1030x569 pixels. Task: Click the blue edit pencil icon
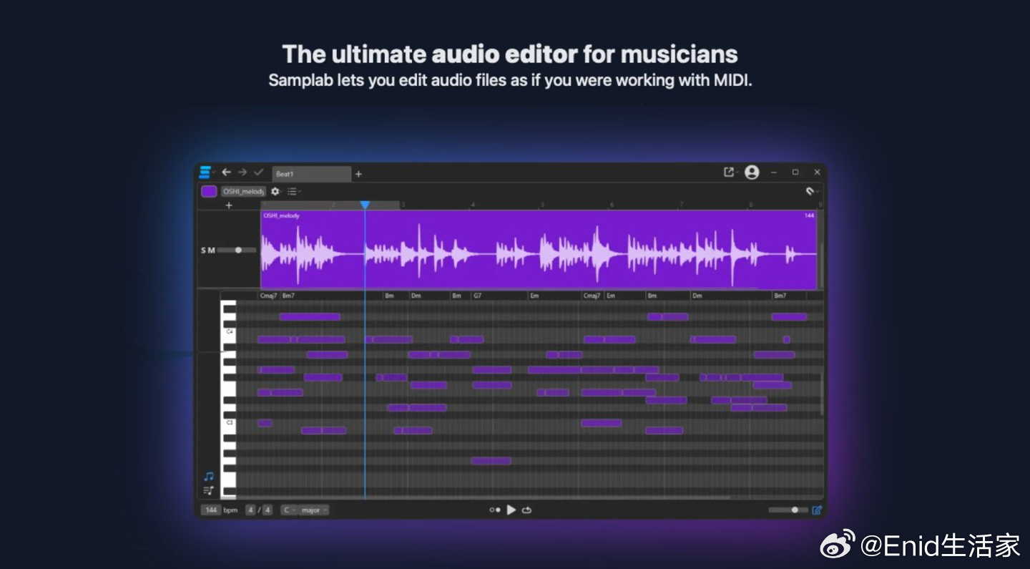[817, 510]
